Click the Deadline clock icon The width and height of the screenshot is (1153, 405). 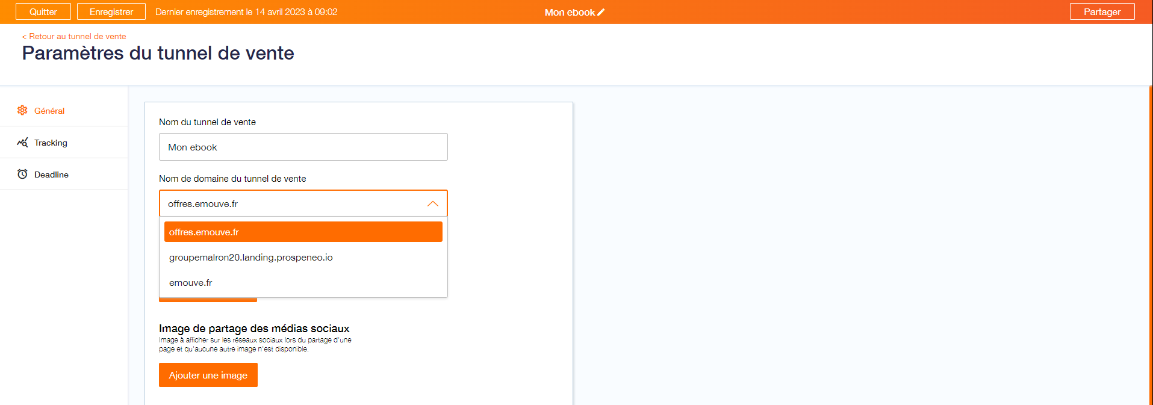22,174
